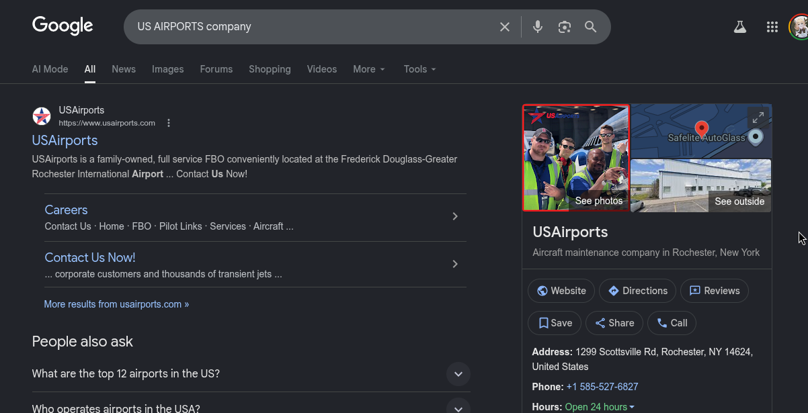Click the USAirports site favicon
The width and height of the screenshot is (808, 413).
tap(42, 116)
